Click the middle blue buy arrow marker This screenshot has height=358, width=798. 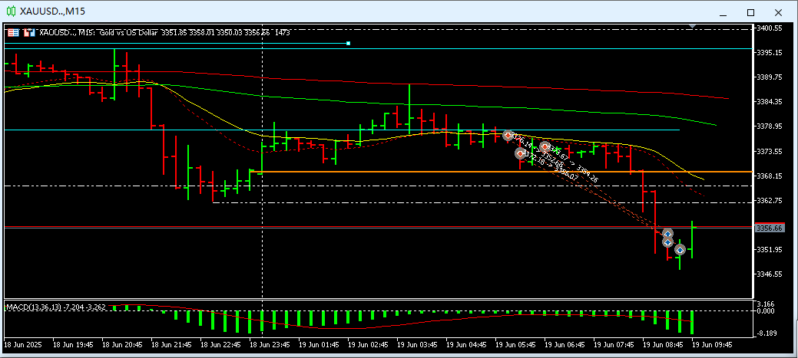[x=667, y=242]
